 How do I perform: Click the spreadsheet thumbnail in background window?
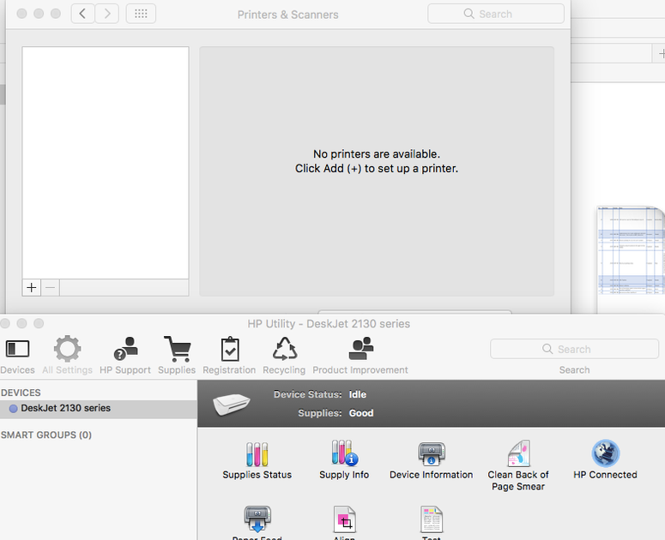pos(630,259)
